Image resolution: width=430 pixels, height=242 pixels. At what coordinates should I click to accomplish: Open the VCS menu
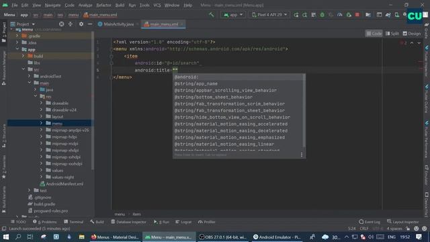(157, 5)
